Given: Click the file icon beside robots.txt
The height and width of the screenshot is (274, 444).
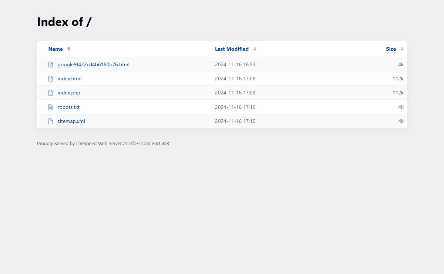Looking at the screenshot, I should tap(51, 107).
